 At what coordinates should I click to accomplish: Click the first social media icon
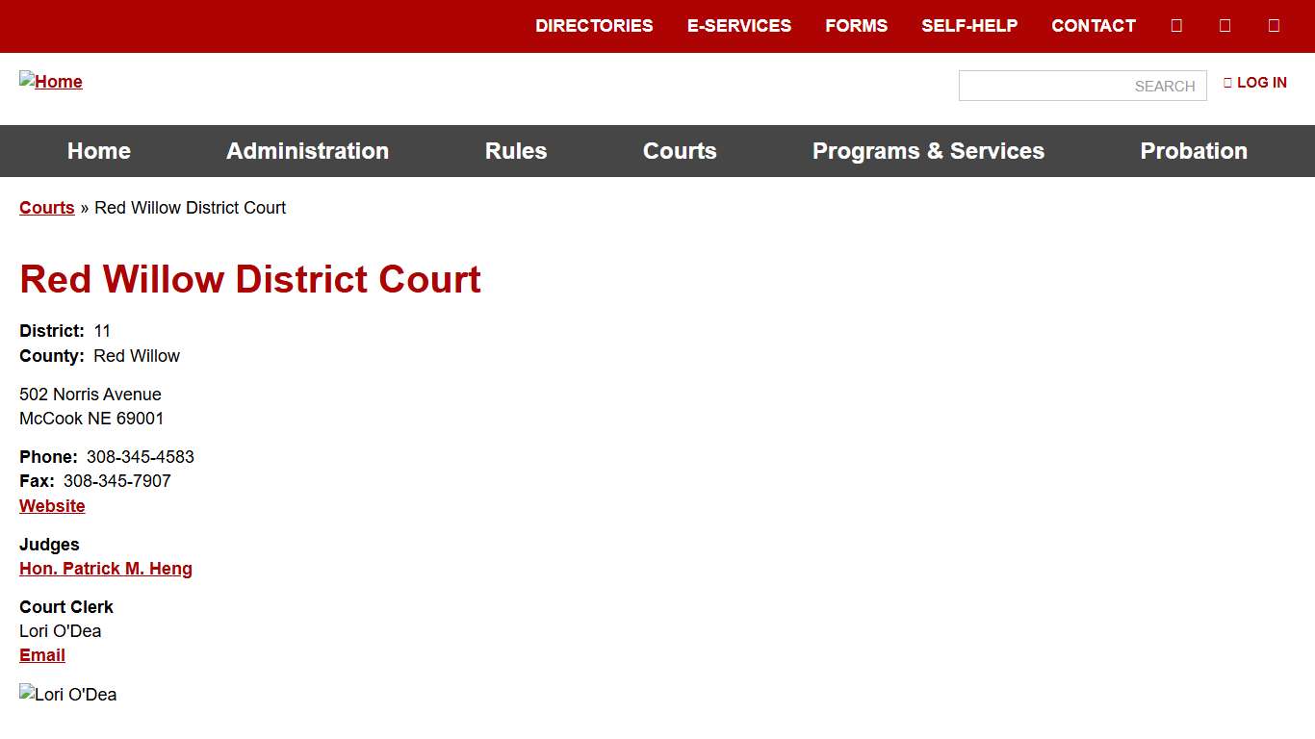click(x=1176, y=25)
